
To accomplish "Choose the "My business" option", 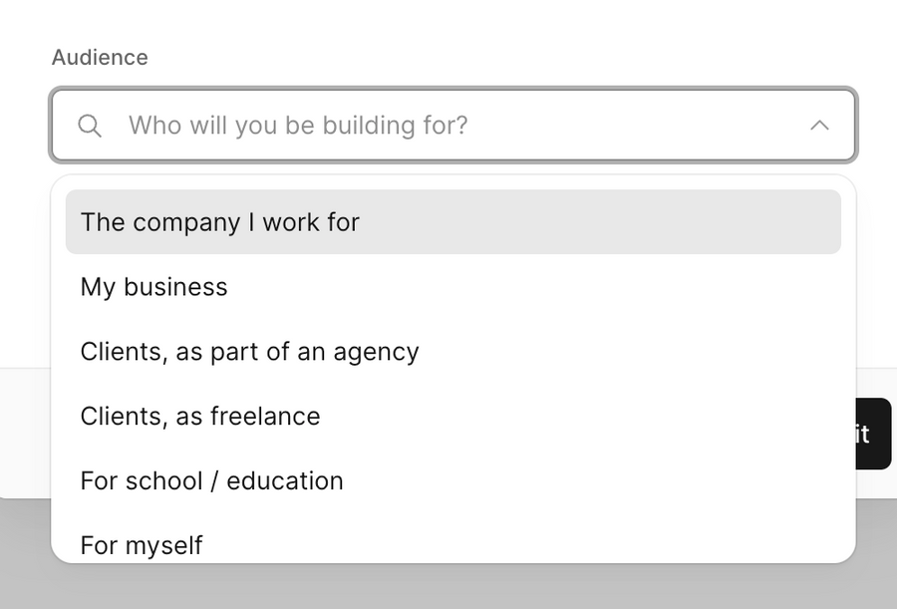I will point(153,286).
